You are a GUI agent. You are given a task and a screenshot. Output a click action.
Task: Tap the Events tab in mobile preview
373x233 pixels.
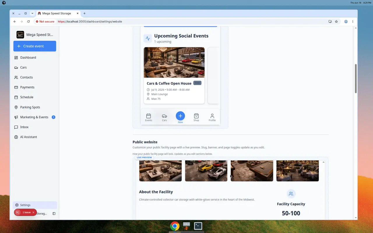tap(149, 117)
